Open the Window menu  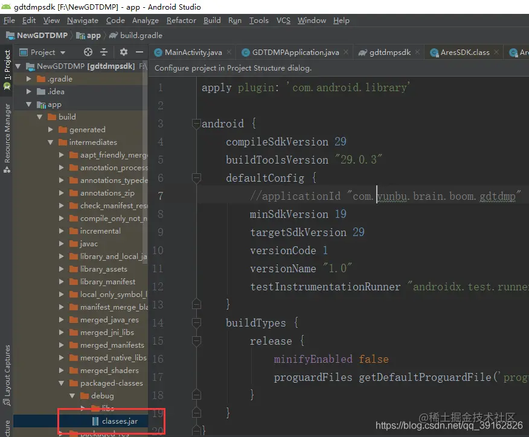(312, 21)
